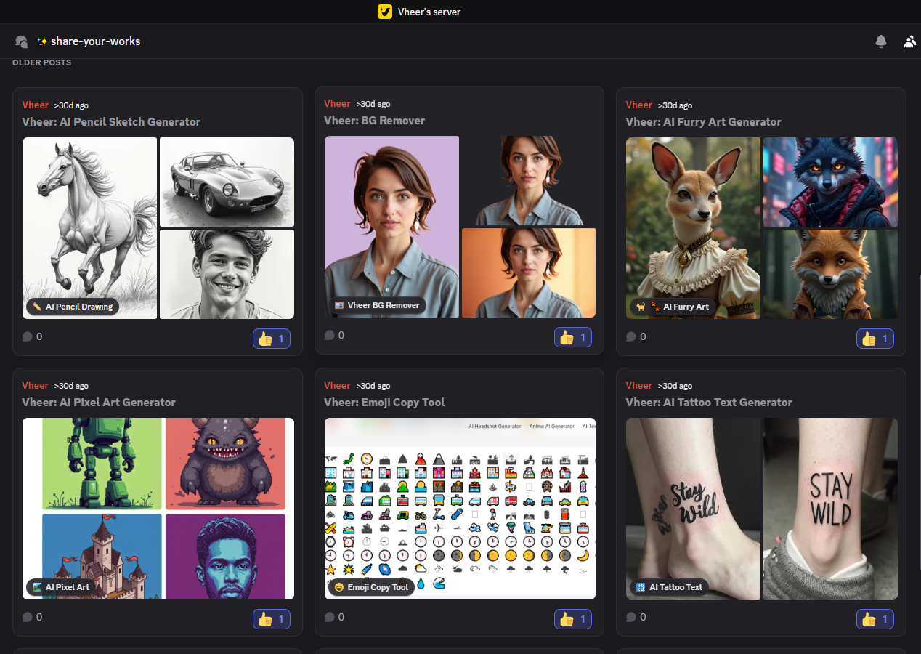921x654 pixels.
Task: Click ">30d ago" timestamp on AI Pencil Sketch post
Action: [71, 105]
